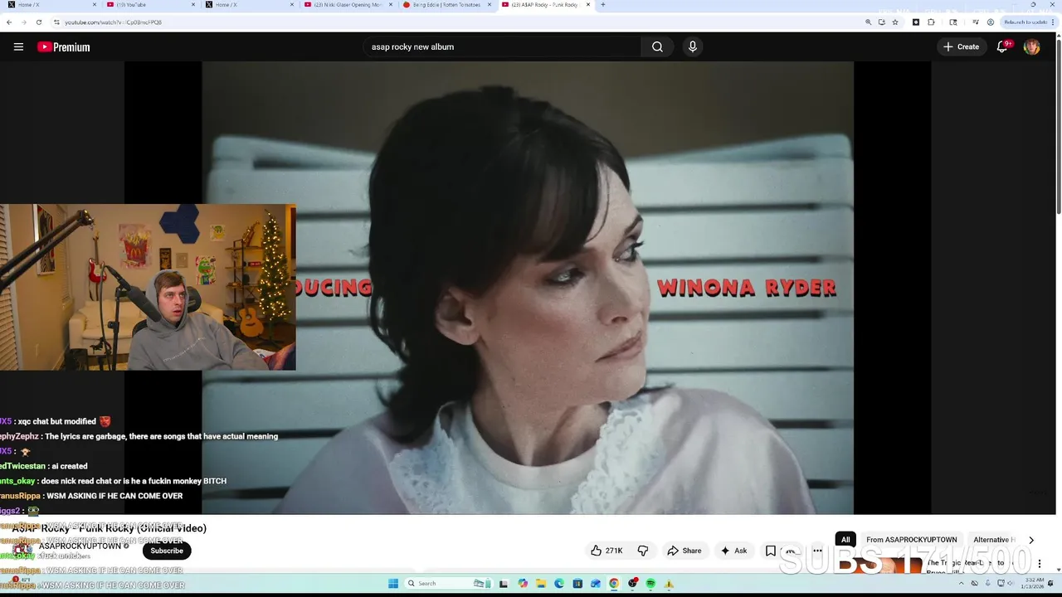Click the Ask button with sparkle icon
Viewport: 1062px width, 597px height.
(733, 551)
